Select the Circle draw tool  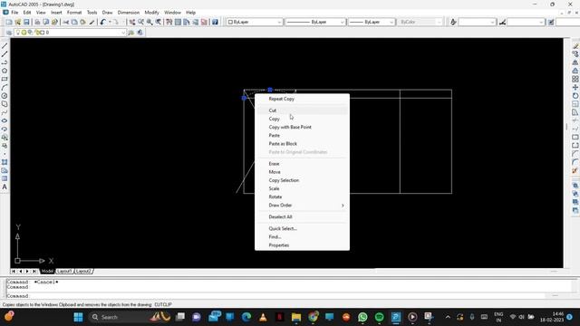pyautogui.click(x=5, y=96)
